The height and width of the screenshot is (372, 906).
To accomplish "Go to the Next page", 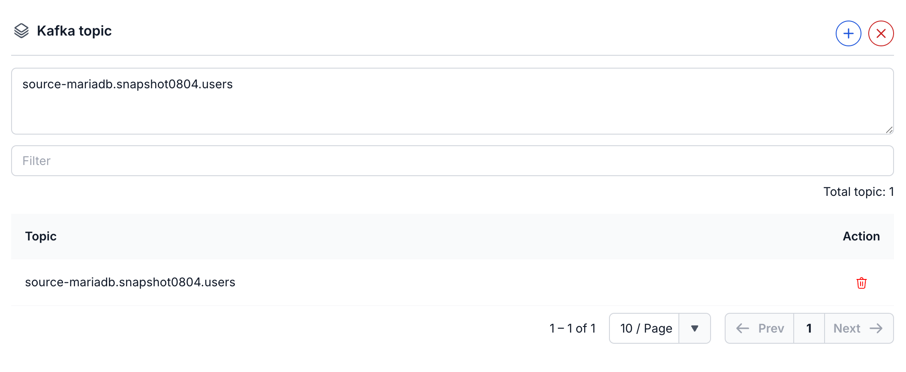I will pyautogui.click(x=859, y=328).
